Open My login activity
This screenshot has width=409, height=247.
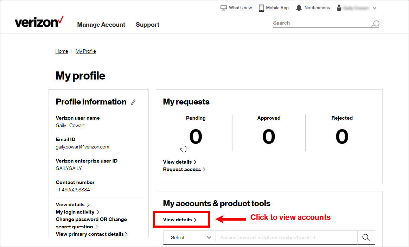[77, 212]
